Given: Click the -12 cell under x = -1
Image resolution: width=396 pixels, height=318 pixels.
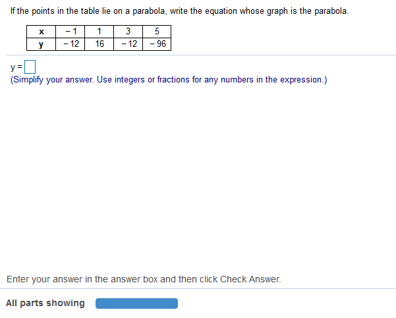Looking at the screenshot, I should 71,44.
